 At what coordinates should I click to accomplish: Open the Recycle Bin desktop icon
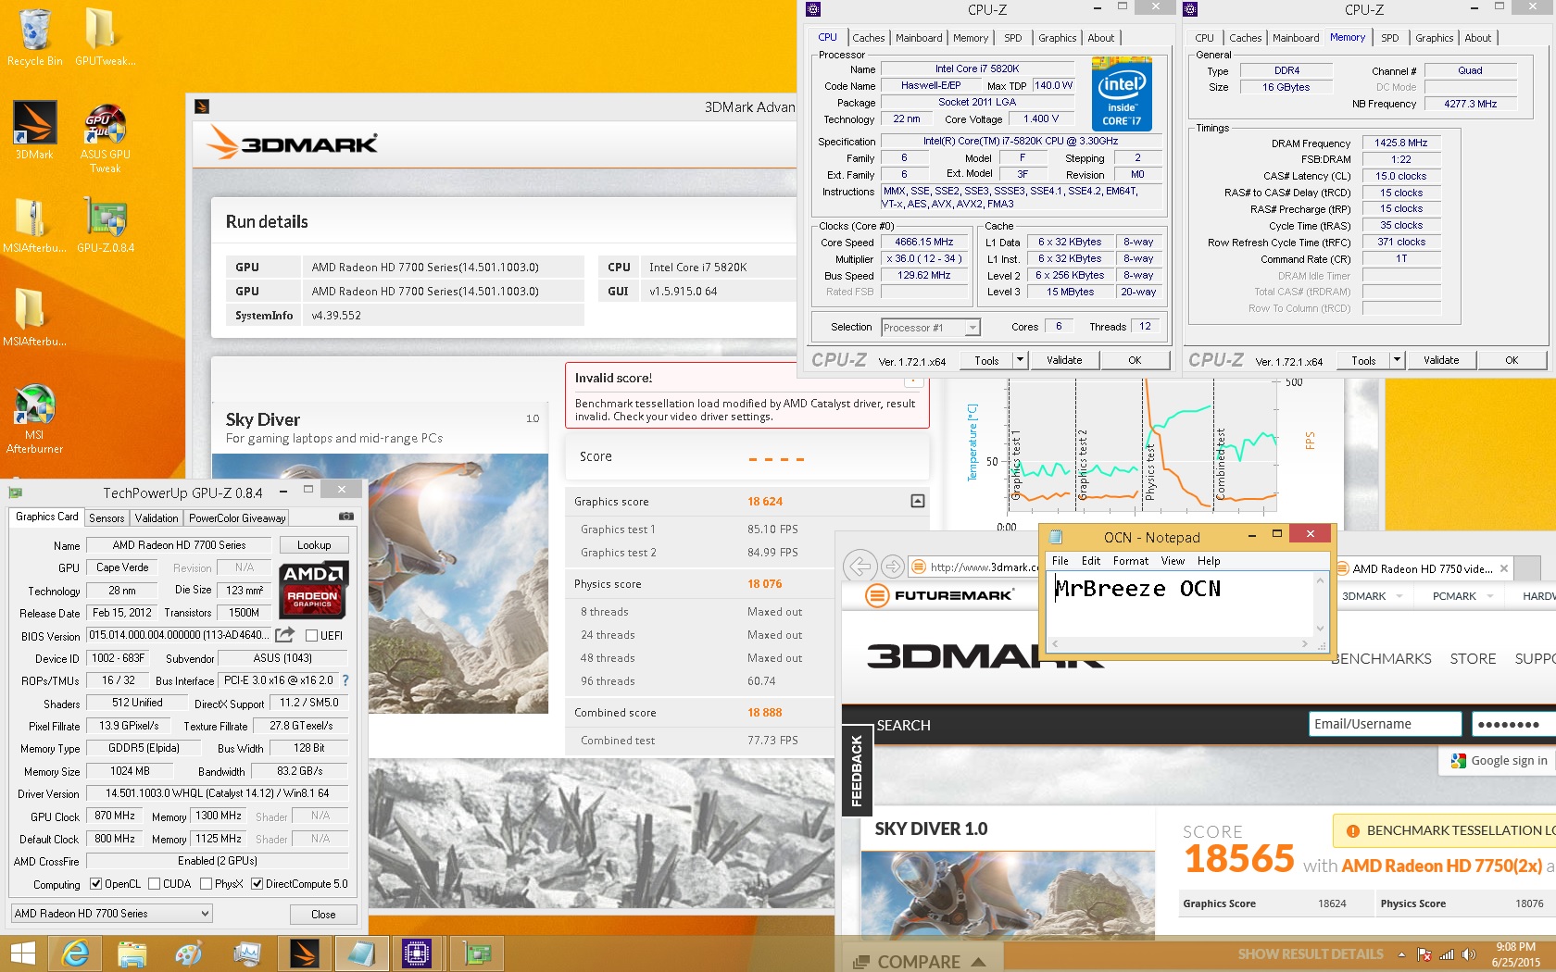(34, 37)
